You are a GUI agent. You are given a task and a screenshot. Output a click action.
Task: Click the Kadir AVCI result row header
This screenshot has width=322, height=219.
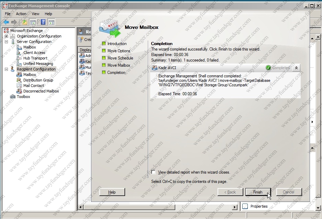[x=225, y=68]
